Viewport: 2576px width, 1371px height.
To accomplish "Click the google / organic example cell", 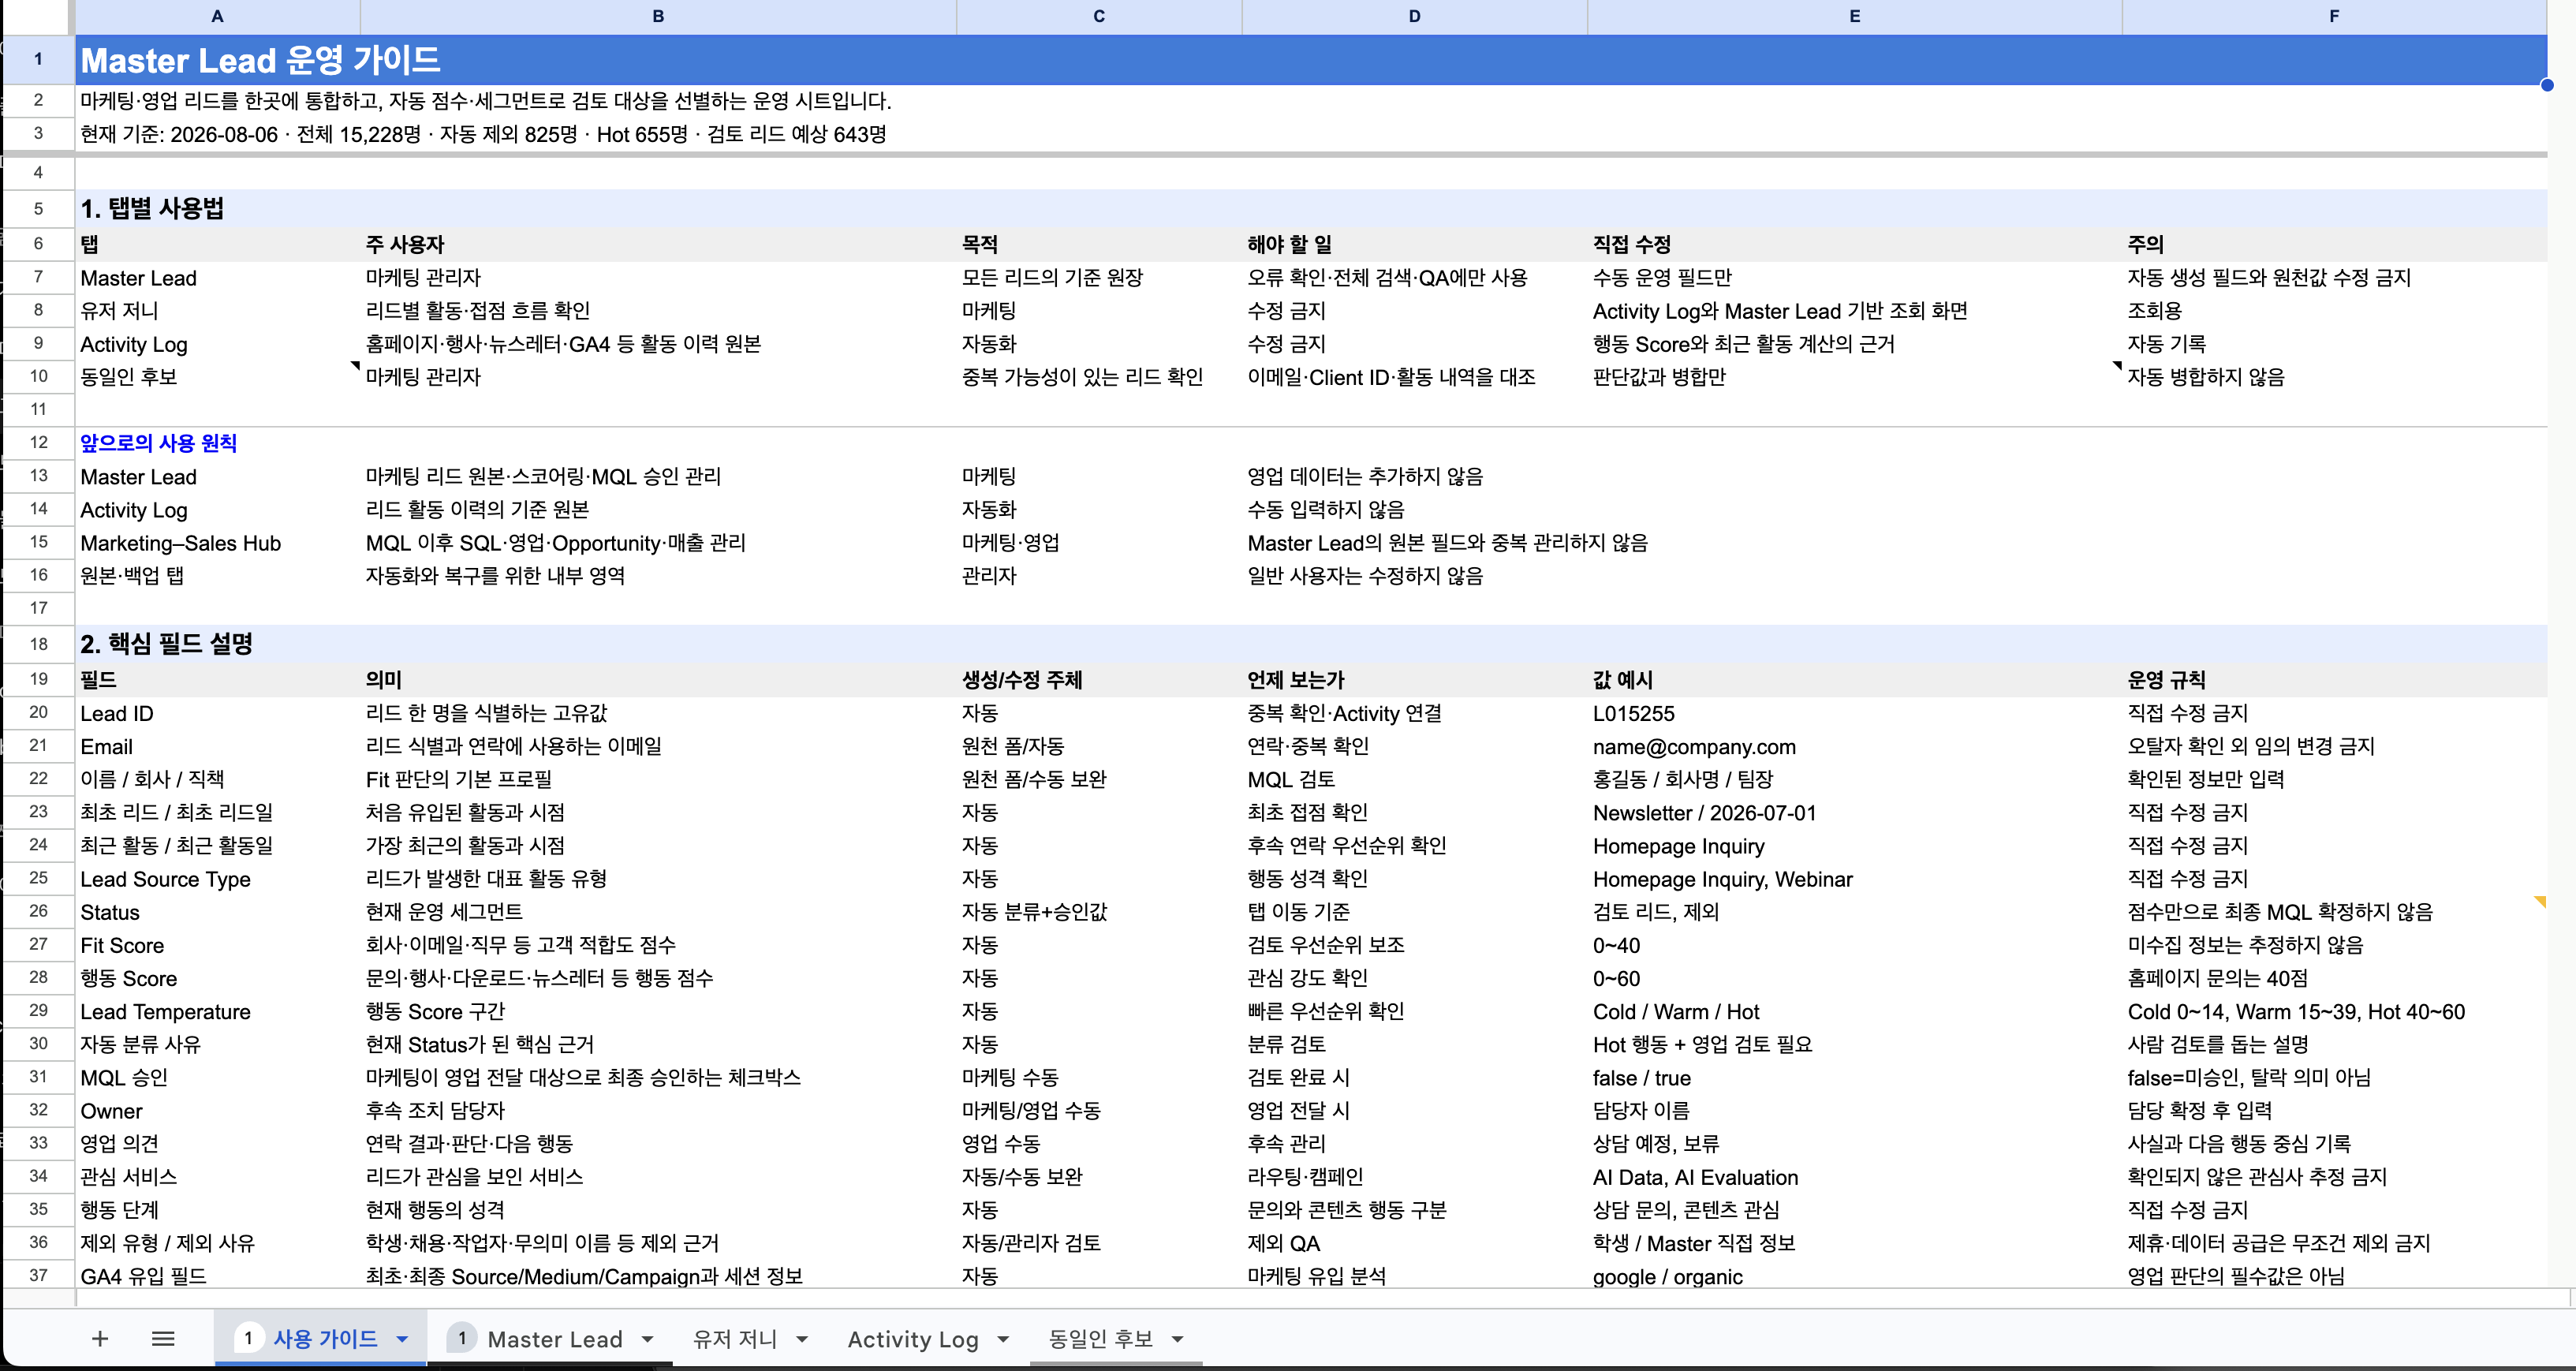I will pyautogui.click(x=1854, y=1276).
